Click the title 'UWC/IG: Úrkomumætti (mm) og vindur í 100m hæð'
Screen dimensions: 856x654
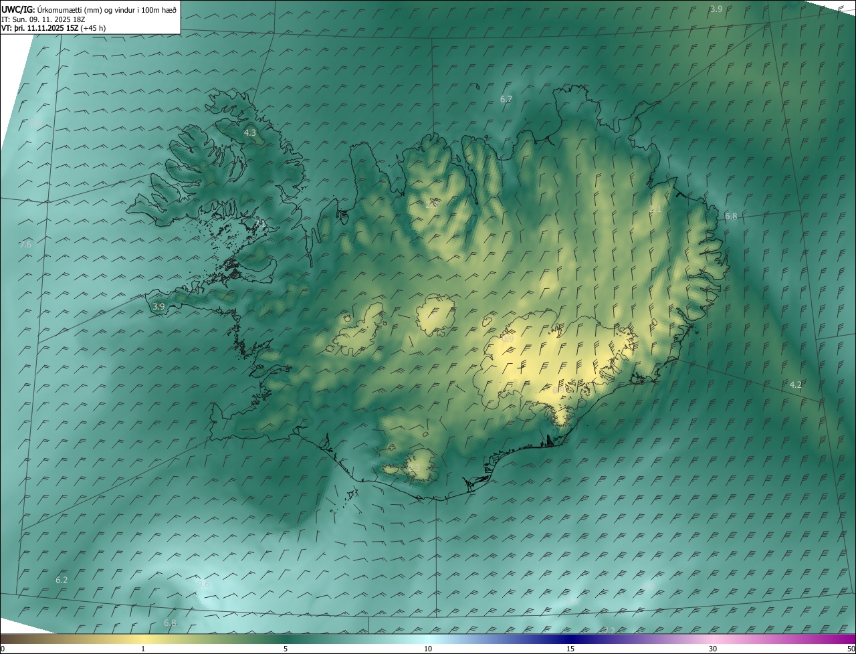89,9
